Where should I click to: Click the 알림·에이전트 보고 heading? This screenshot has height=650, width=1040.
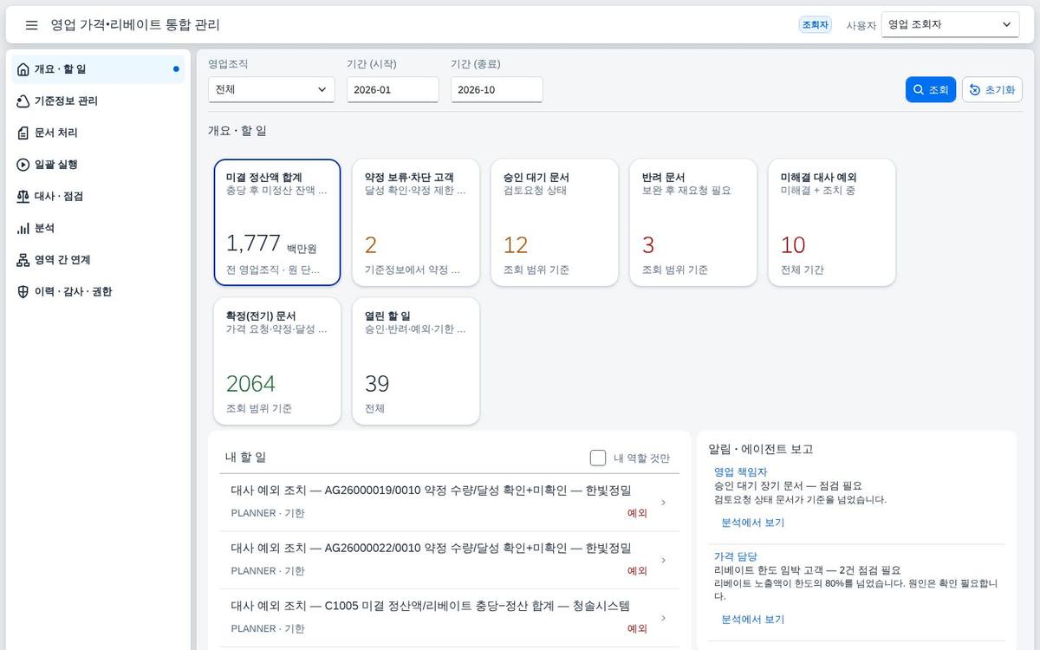point(761,449)
